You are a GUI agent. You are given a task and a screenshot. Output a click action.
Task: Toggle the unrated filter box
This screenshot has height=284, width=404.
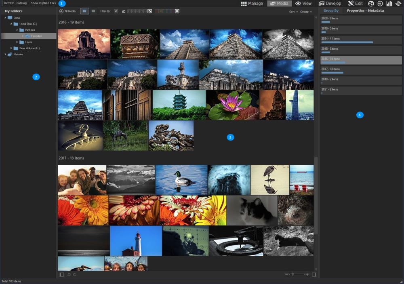click(x=150, y=11)
